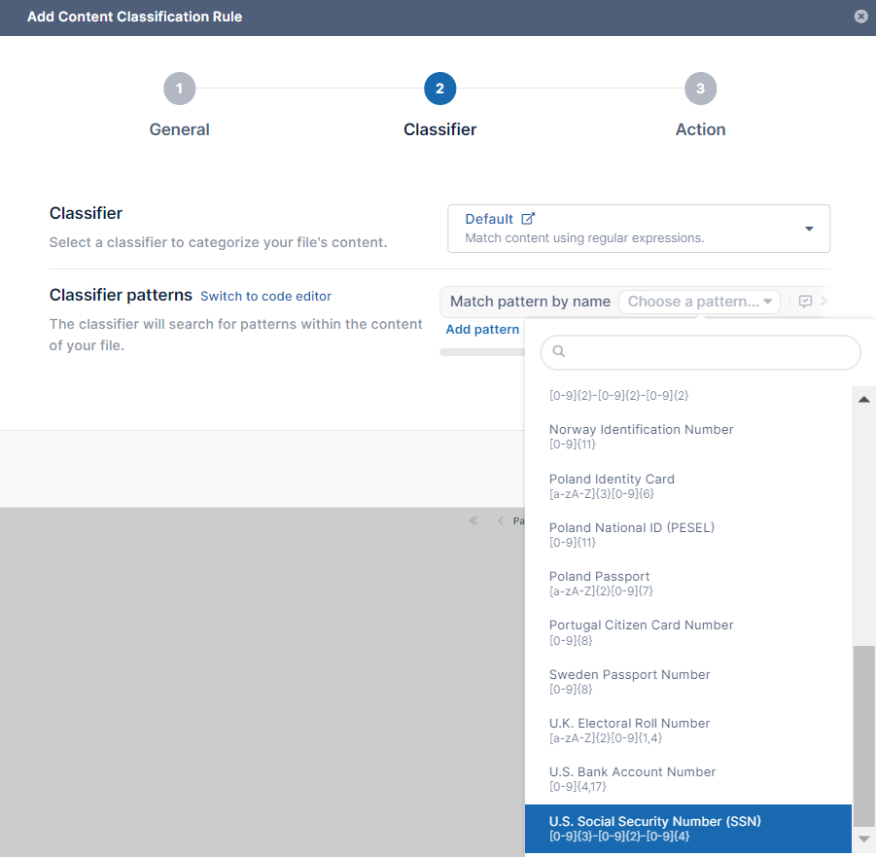Select U.S. Bank Account Number pattern
Viewport: 876px width, 857px height.
[x=632, y=778]
